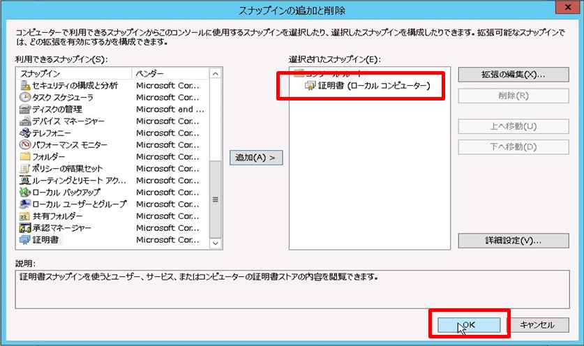Click the スナップイン column header
The image size is (584, 346).
pos(73,73)
